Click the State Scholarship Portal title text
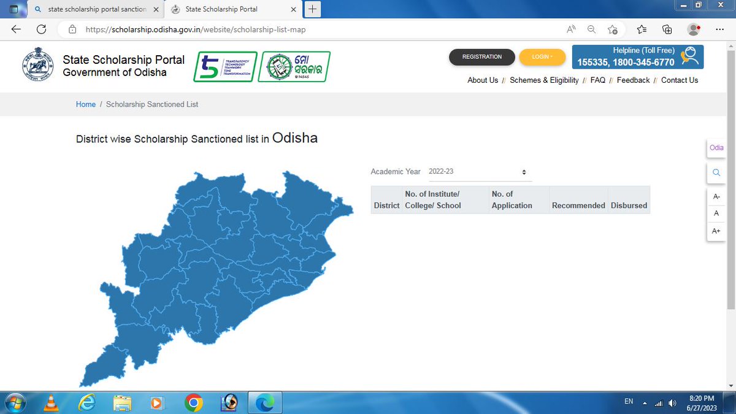736x414 pixels. click(123, 60)
